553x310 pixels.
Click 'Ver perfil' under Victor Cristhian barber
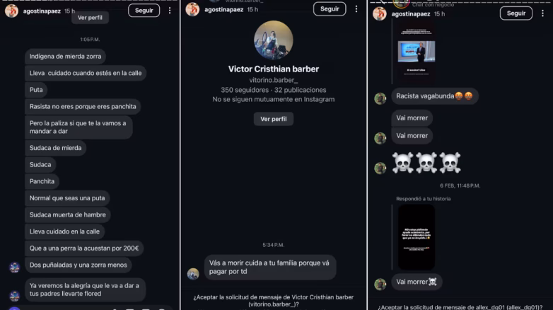point(274,119)
